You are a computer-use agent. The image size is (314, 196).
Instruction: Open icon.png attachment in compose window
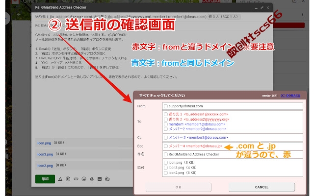point(44,143)
